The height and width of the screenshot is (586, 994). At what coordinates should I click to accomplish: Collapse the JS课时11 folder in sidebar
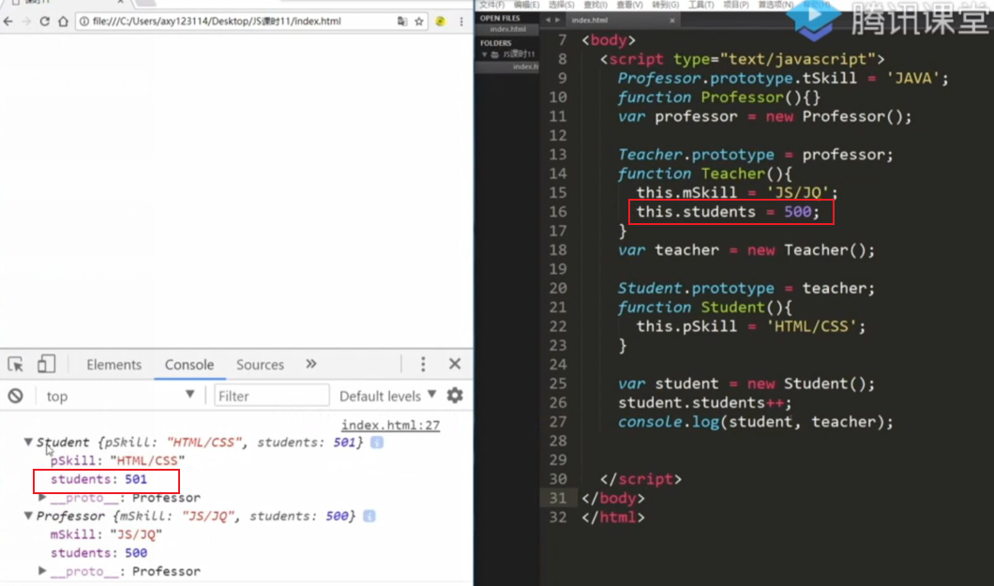[485, 54]
